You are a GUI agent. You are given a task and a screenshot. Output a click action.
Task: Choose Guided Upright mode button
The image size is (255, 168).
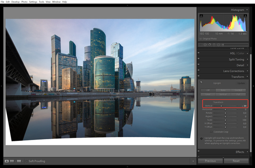(x=238, y=90)
